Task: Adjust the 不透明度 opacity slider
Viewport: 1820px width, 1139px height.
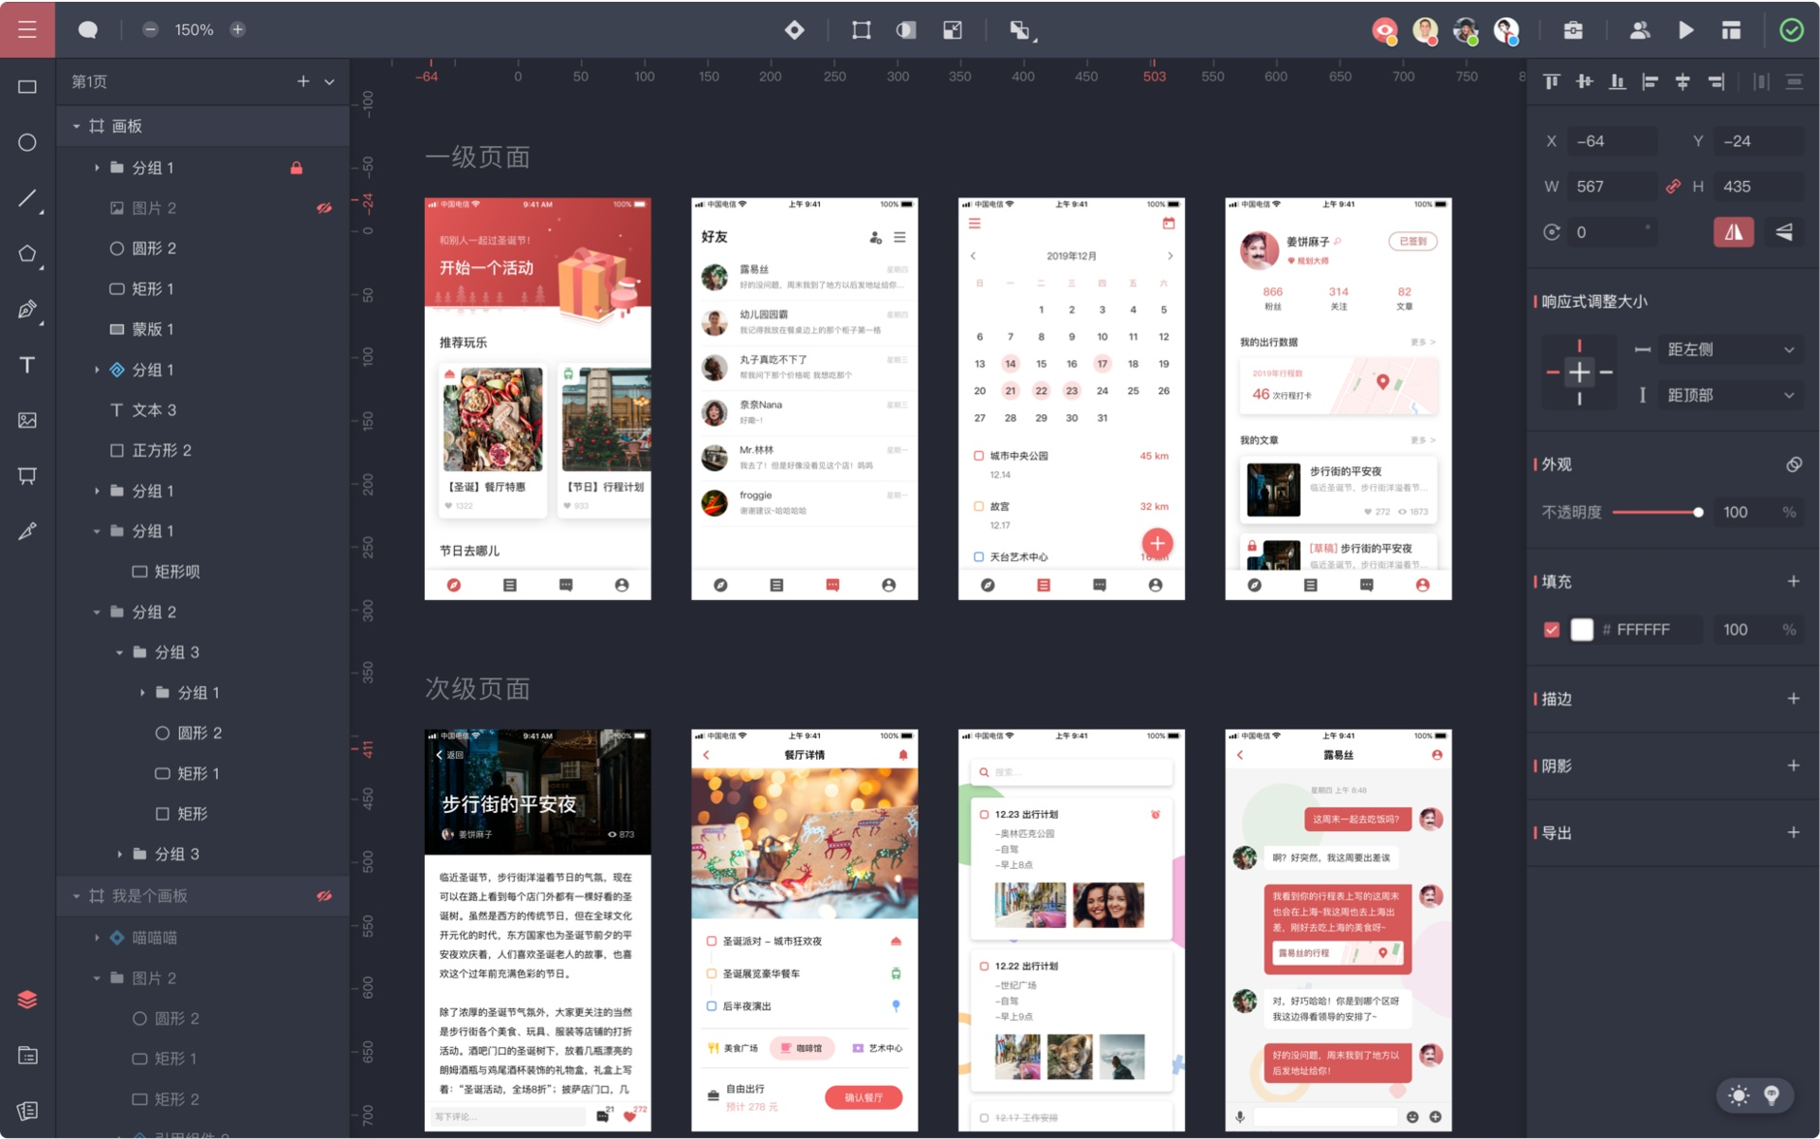Action: [1700, 512]
